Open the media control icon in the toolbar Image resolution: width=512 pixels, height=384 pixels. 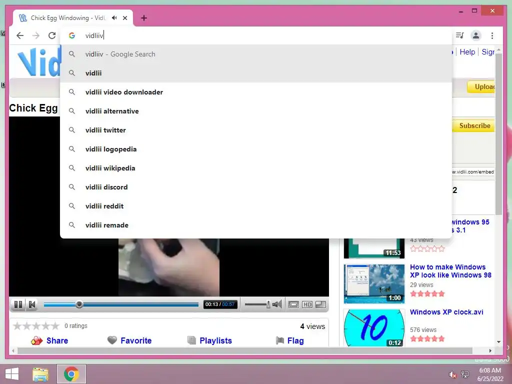[x=460, y=35]
